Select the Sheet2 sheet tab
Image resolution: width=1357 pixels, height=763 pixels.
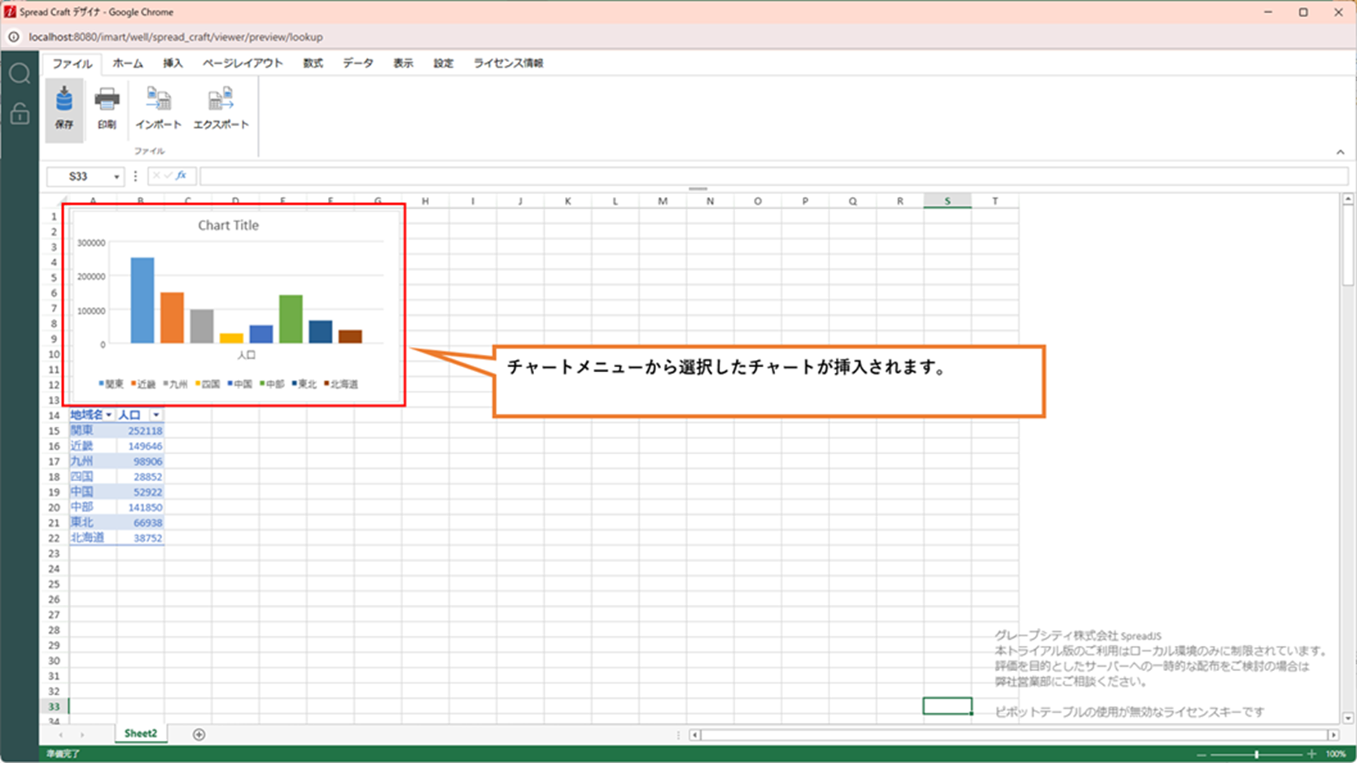tap(140, 734)
